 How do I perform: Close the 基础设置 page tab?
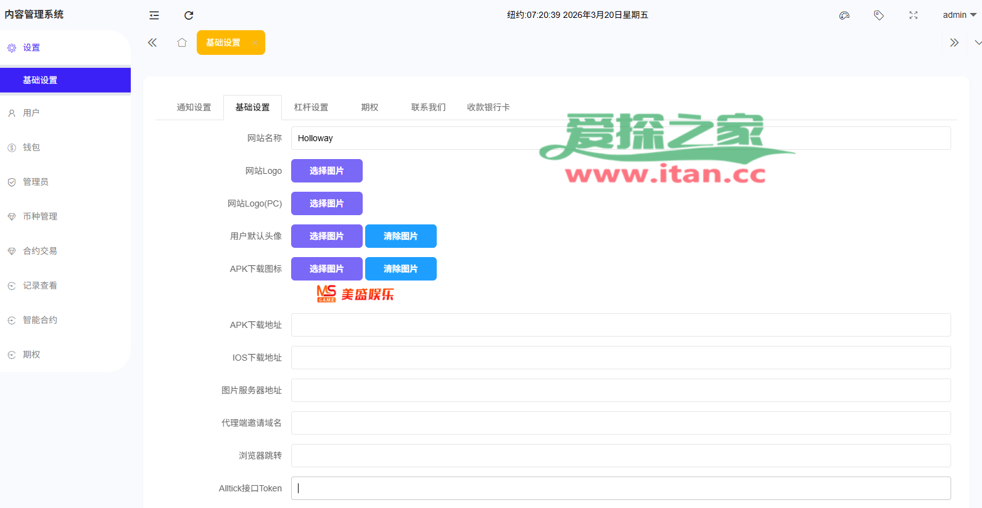coord(255,43)
